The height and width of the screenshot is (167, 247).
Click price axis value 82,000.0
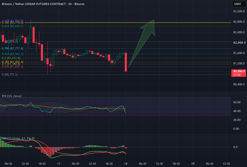click(239, 42)
